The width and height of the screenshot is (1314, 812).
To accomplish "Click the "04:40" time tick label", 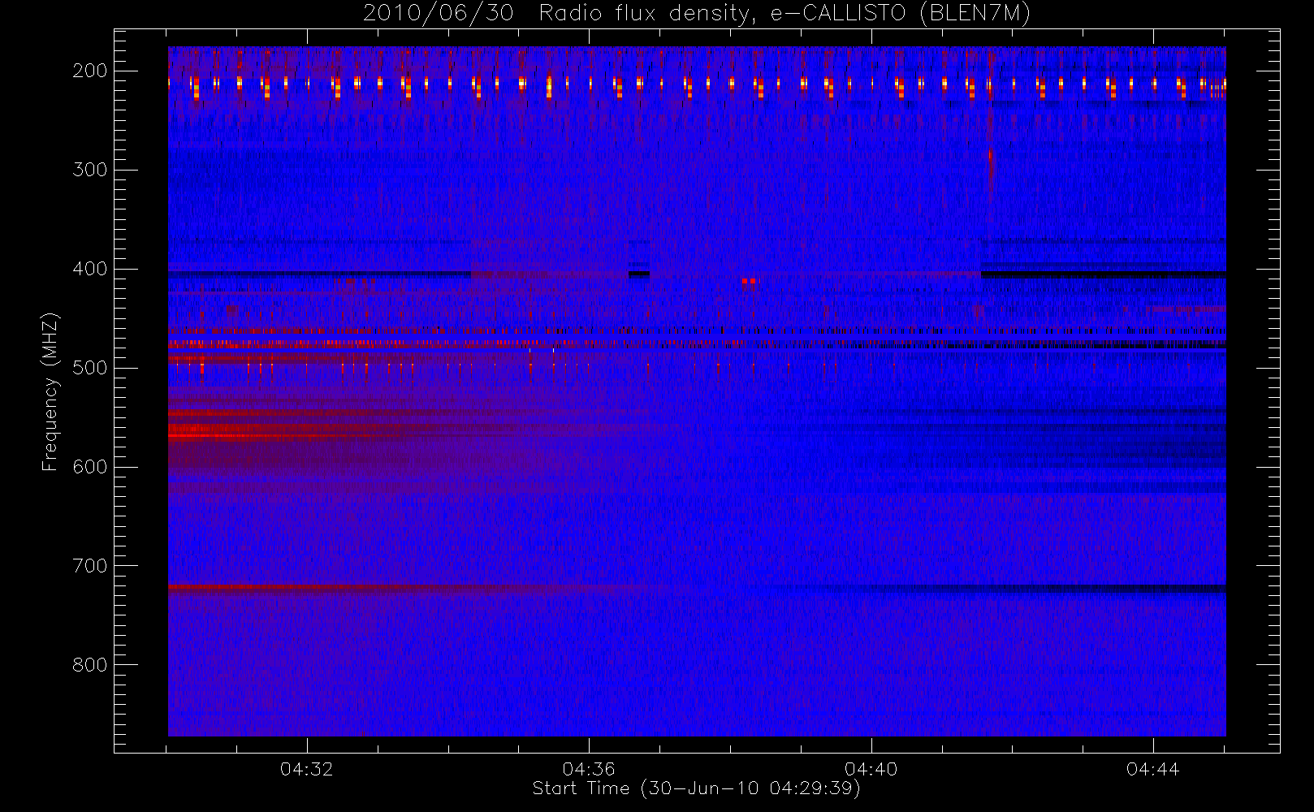I will click(871, 769).
